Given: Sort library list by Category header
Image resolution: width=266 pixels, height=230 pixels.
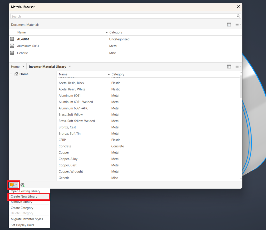Looking at the screenshot, I should click(118, 74).
